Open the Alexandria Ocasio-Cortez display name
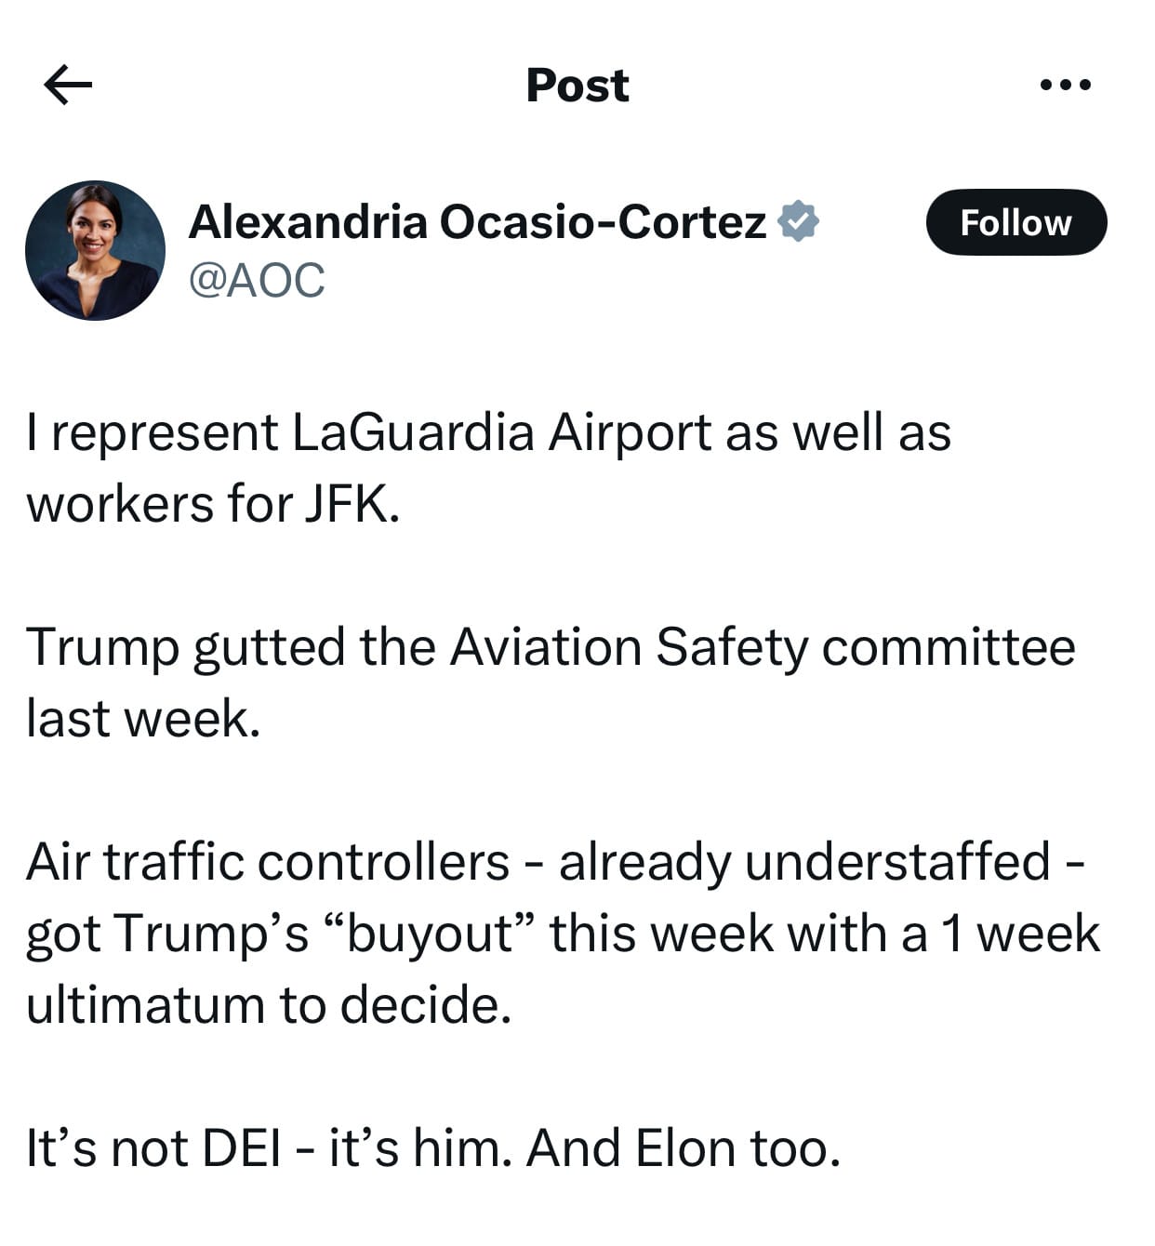 tap(478, 221)
